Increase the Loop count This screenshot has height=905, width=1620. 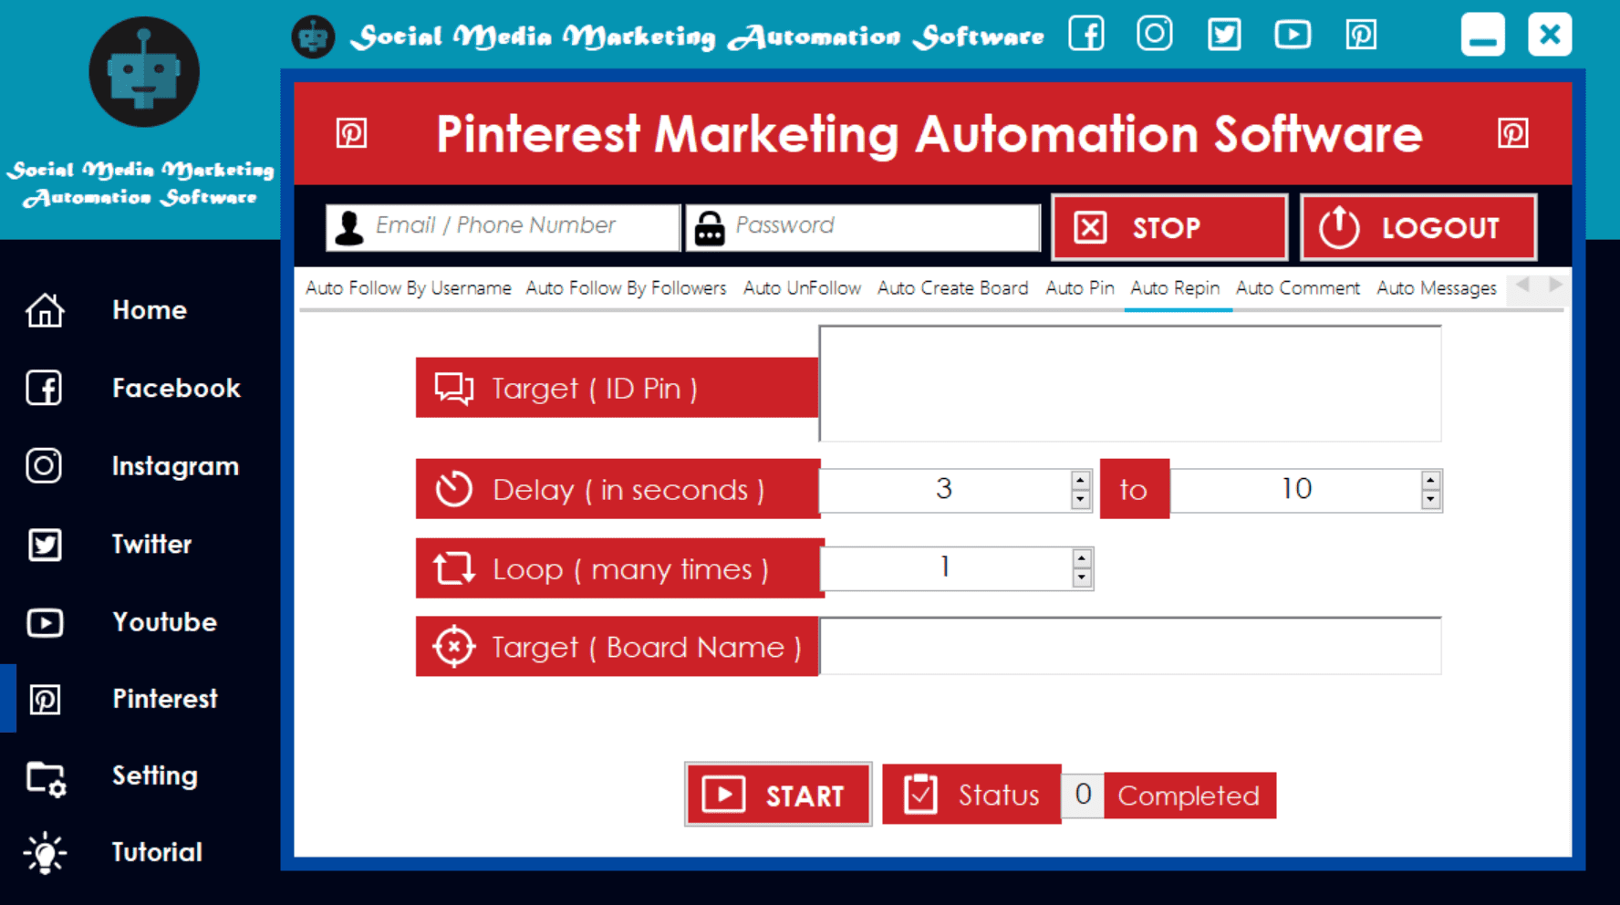tap(1081, 558)
